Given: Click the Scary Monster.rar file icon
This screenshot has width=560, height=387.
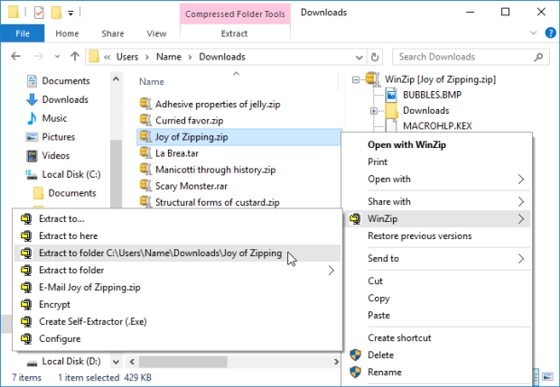Looking at the screenshot, I should click(145, 185).
